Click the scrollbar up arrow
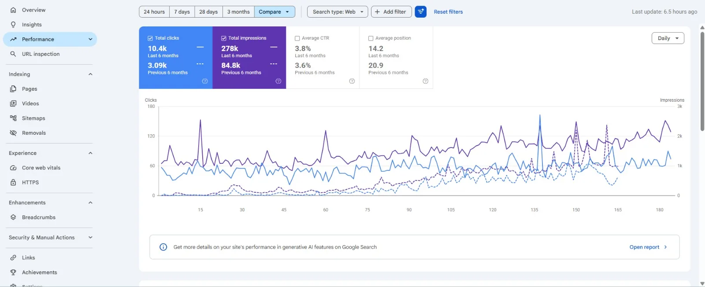 pyautogui.click(x=702, y=27)
